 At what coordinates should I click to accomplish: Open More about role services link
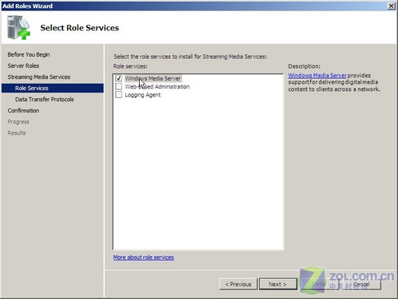pyautogui.click(x=144, y=258)
